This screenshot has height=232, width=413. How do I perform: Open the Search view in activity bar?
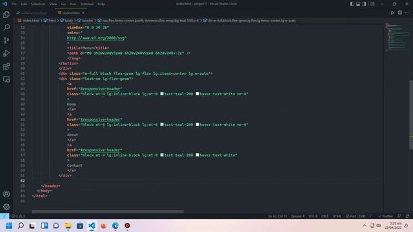(x=6, y=27)
